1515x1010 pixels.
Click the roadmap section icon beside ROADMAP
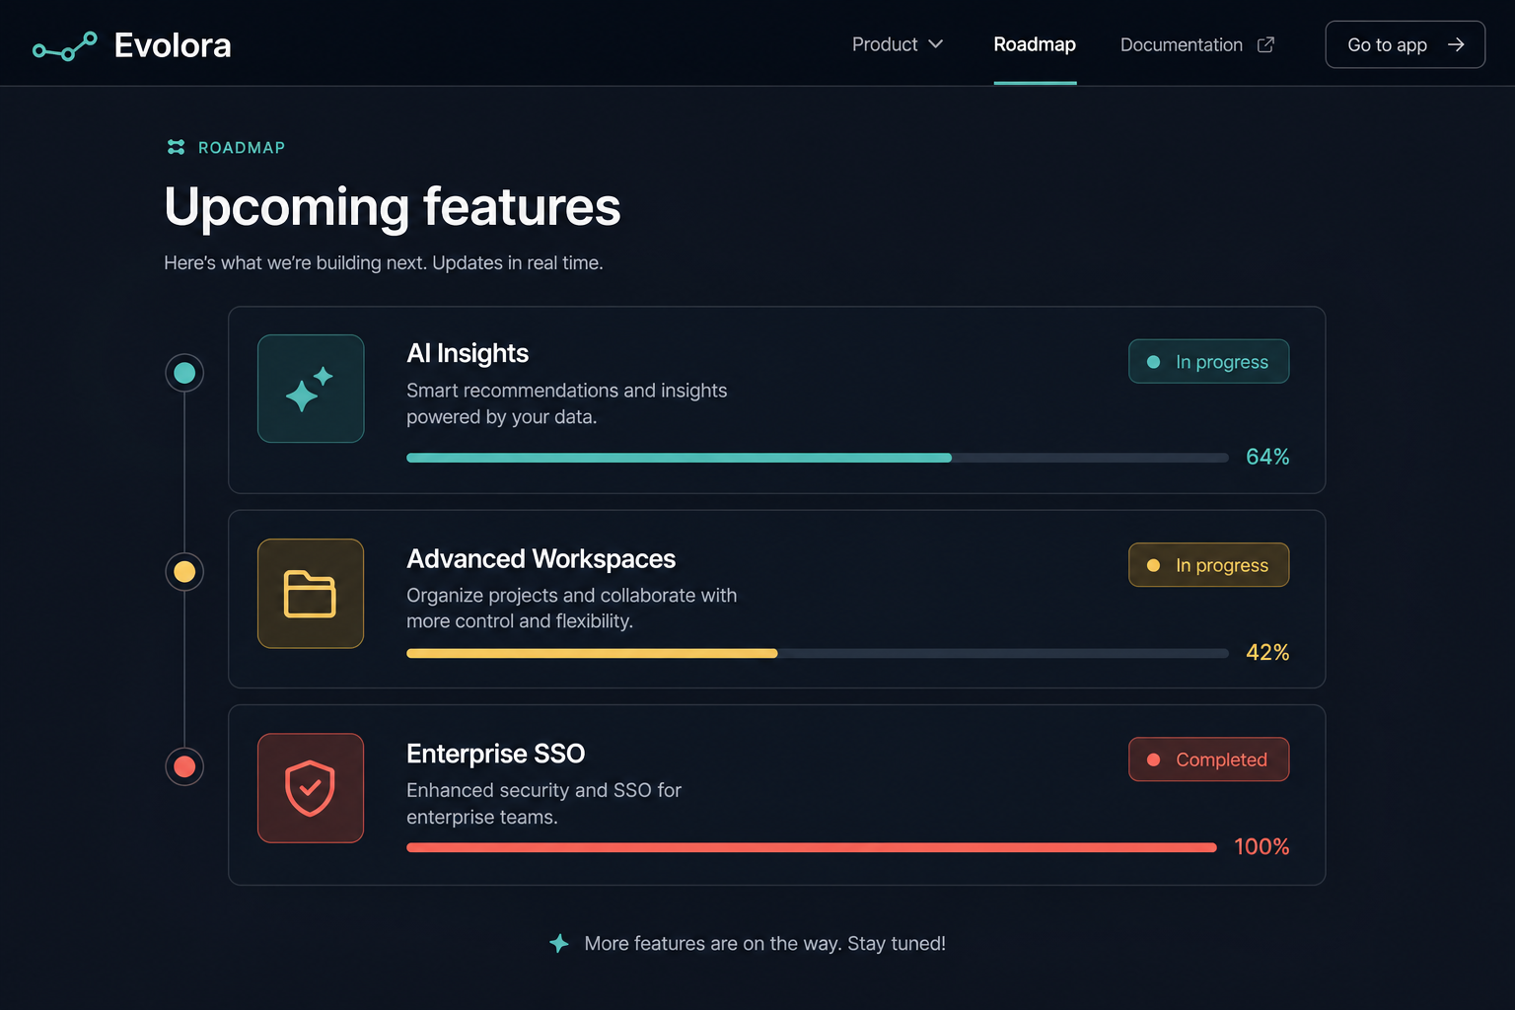pyautogui.click(x=176, y=147)
